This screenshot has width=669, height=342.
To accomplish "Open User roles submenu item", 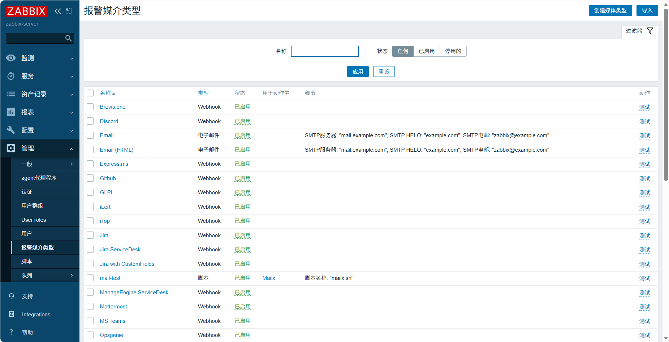I will tap(46, 220).
